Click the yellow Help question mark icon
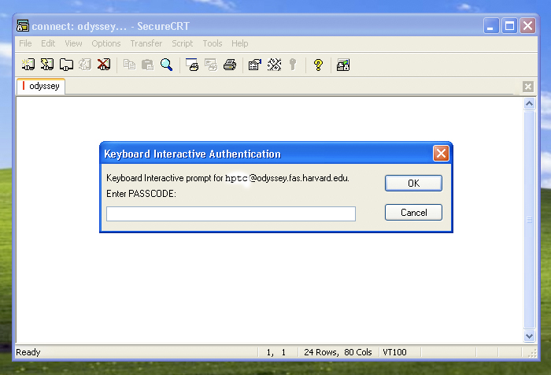 click(318, 65)
